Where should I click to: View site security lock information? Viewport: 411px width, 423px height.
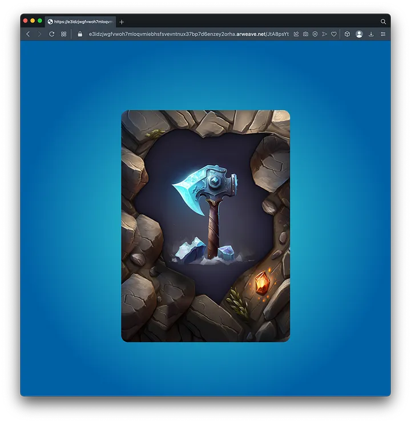[x=80, y=34]
